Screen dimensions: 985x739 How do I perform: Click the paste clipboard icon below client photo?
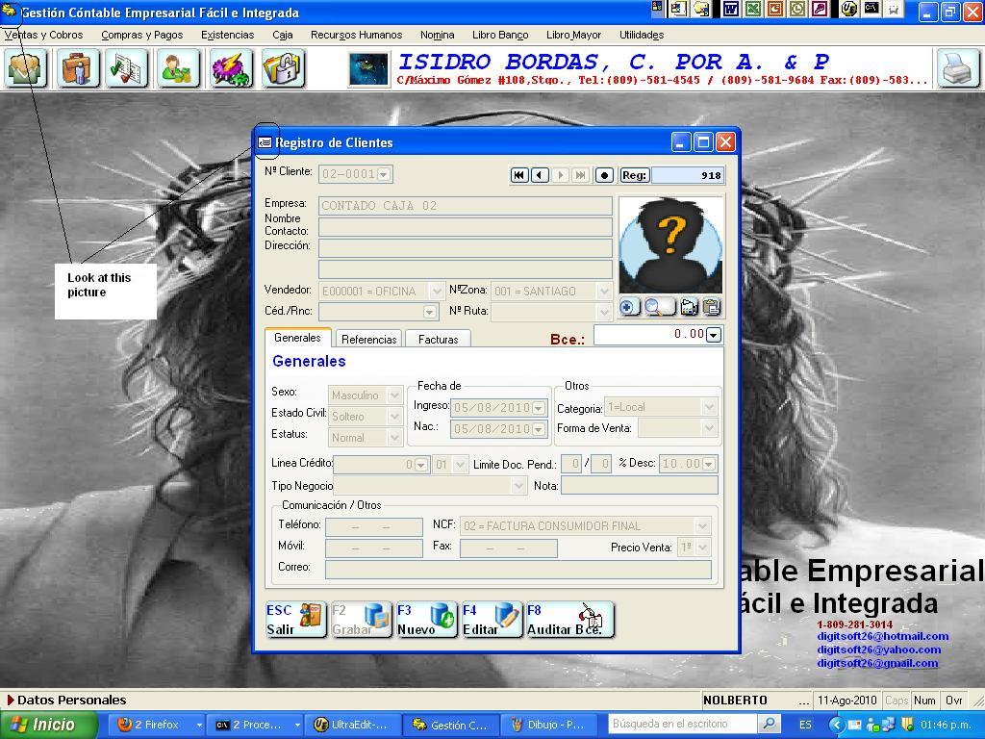click(x=710, y=307)
